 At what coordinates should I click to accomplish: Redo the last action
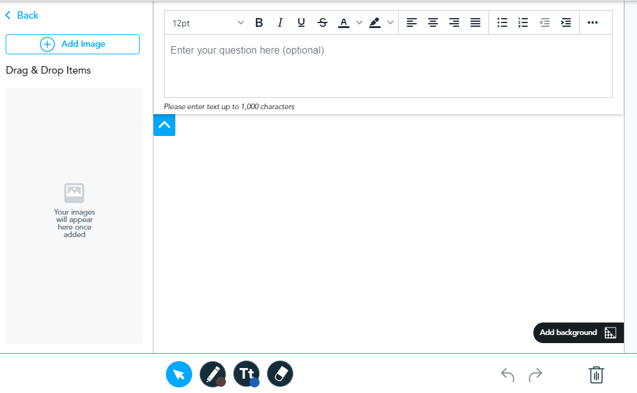(x=535, y=375)
